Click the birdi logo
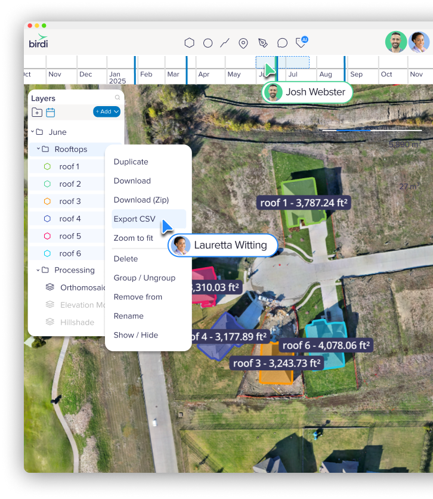The height and width of the screenshot is (499, 433). [x=39, y=41]
